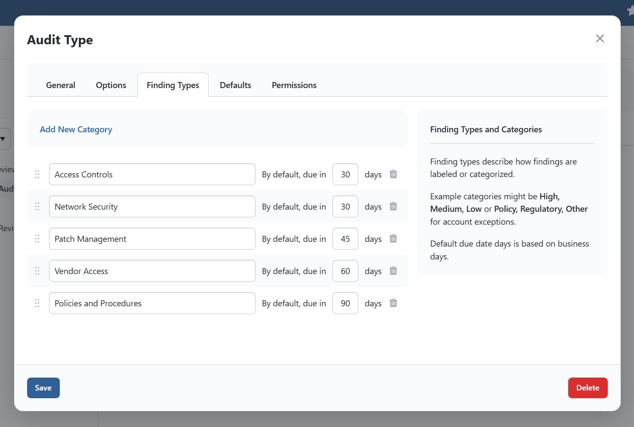634x427 pixels.
Task: Edit the Patch Management name field
Action: (152, 238)
